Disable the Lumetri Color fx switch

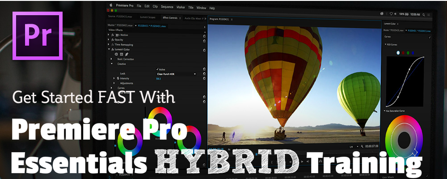click(113, 49)
